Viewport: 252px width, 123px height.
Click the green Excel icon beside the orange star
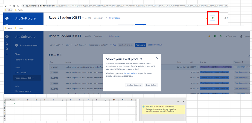(x=215, y=36)
